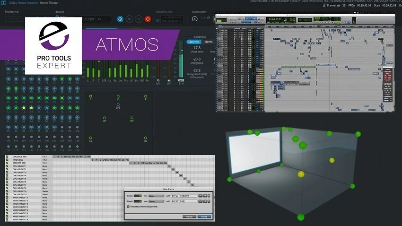Select the Stereo loudness tab
The width and height of the screenshot is (402, 226).
pos(209,42)
